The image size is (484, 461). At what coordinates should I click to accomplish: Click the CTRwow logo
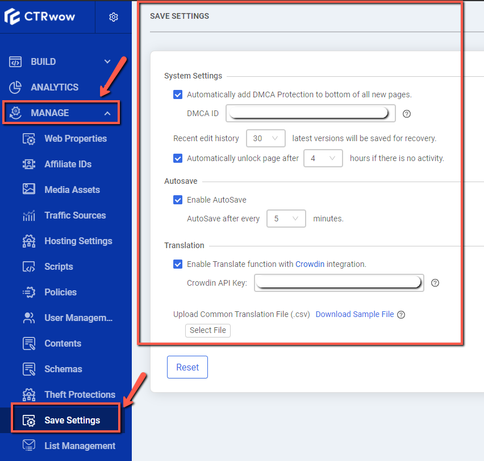point(40,17)
